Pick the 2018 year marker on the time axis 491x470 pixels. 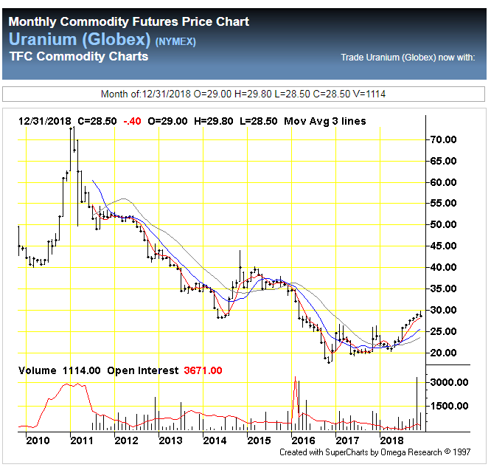[x=390, y=440]
